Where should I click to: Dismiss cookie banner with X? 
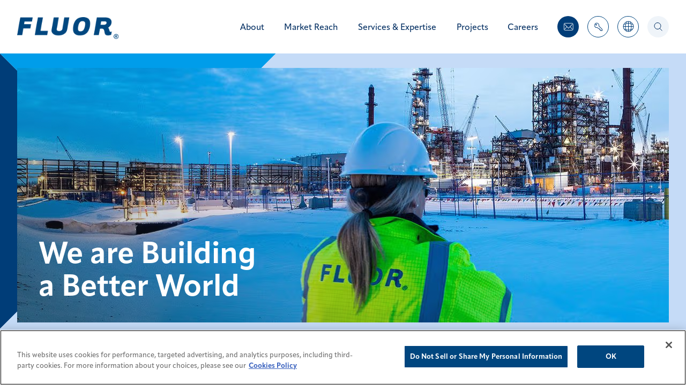668,345
